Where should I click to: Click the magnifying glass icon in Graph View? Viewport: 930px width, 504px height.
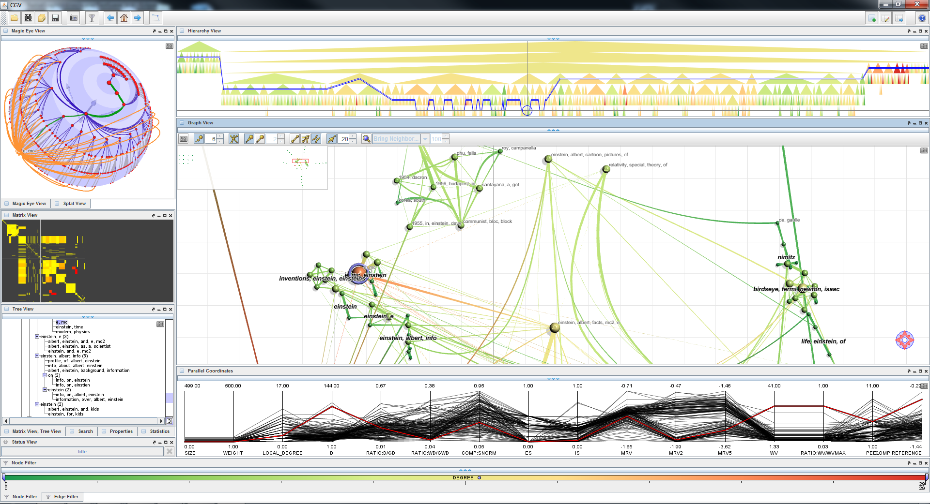pos(367,139)
